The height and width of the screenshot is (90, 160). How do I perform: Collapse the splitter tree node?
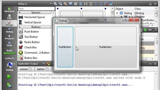pos(121,16)
